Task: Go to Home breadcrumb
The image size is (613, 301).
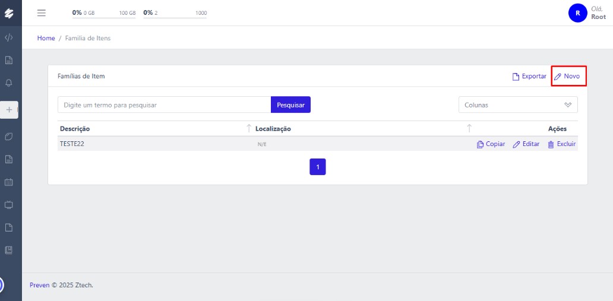Action: click(46, 38)
